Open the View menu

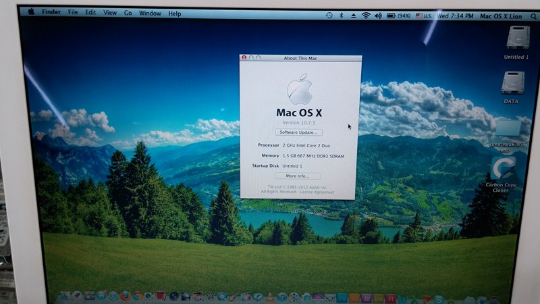(110, 13)
